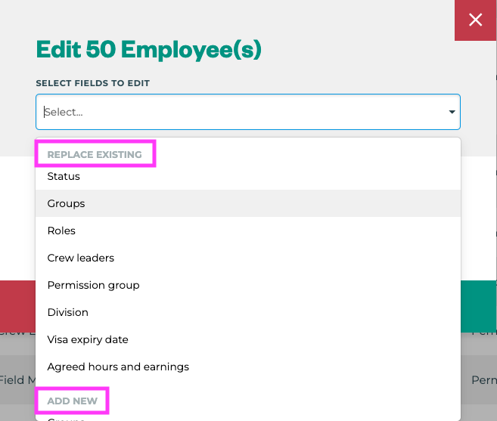
Task: Select Division from the field list
Action: click(x=67, y=312)
